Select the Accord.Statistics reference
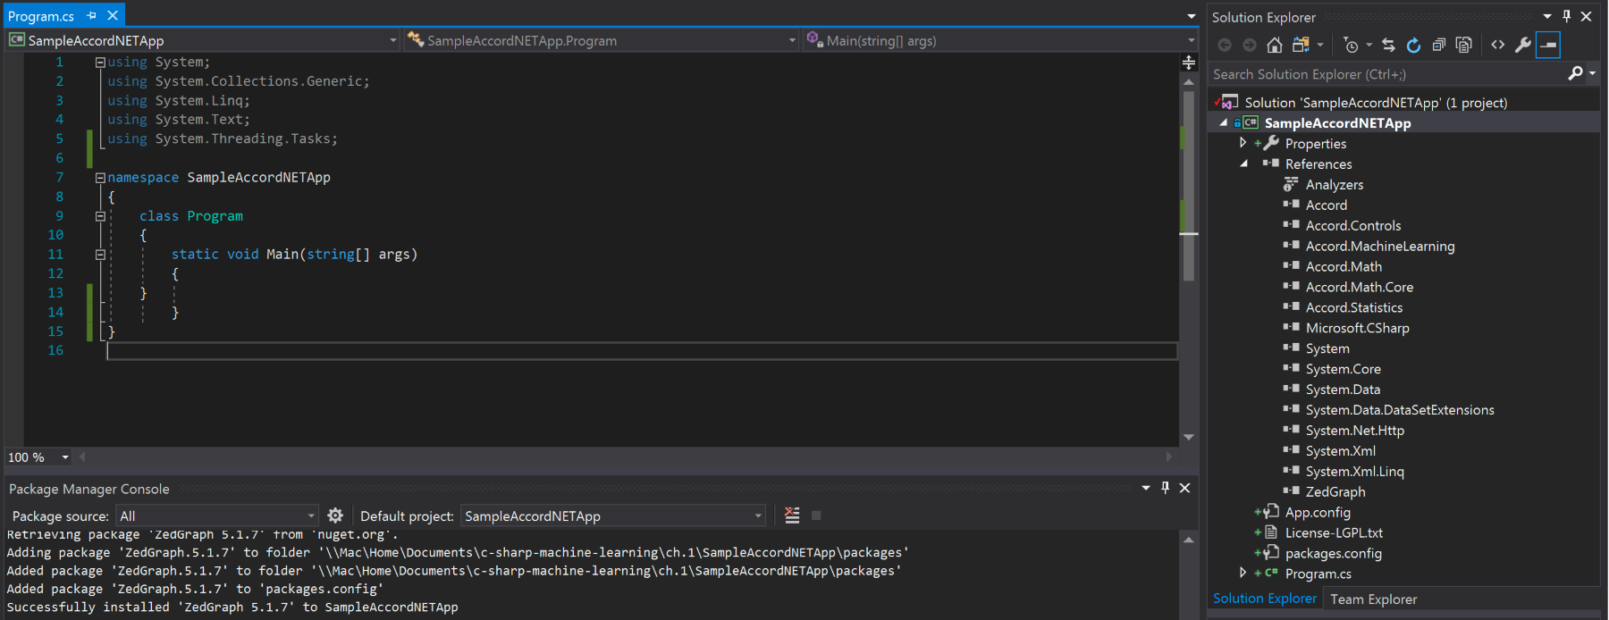This screenshot has width=1609, height=620. click(1353, 308)
